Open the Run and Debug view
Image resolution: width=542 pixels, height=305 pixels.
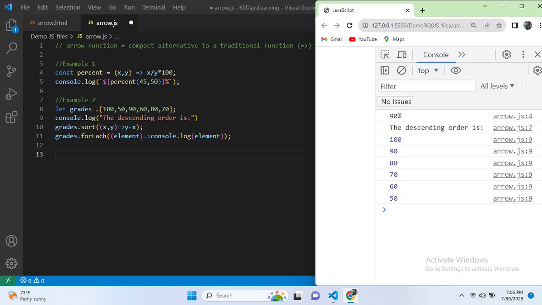[x=11, y=94]
